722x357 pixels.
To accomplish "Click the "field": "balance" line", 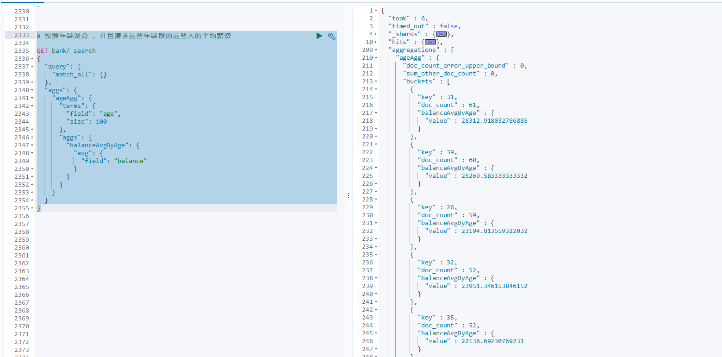I will pos(114,161).
